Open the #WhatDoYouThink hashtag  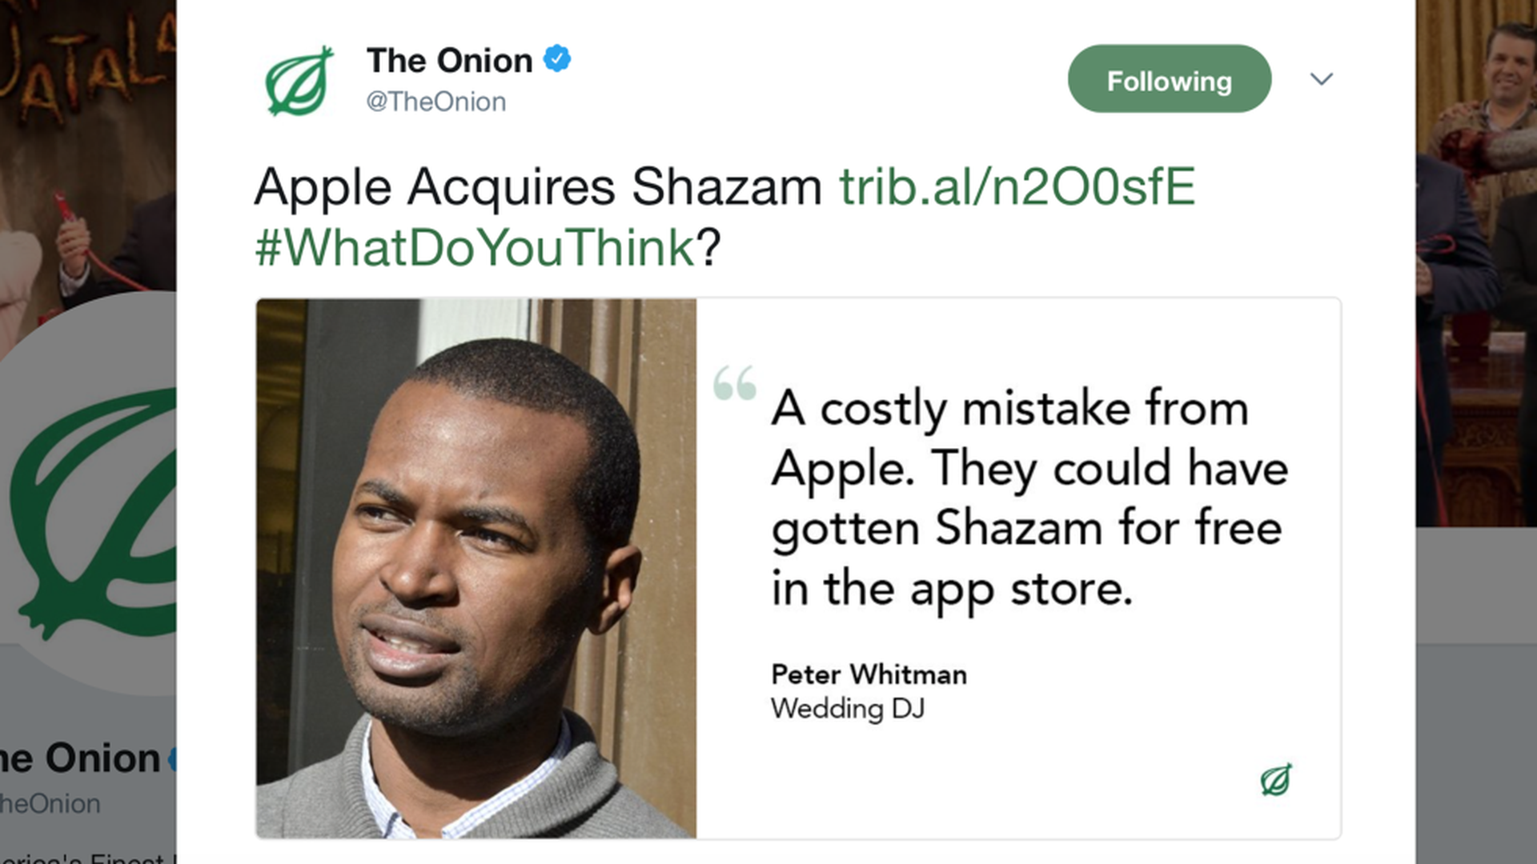pyautogui.click(x=475, y=247)
